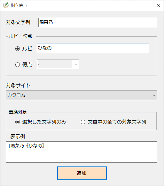The height and width of the screenshot is (186, 164).
Task: Click the 傍点 label text
Action: 27,65
